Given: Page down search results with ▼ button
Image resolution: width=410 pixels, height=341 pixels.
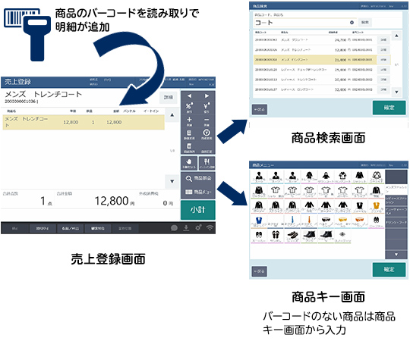Looking at the screenshot, I should click(x=396, y=92).
